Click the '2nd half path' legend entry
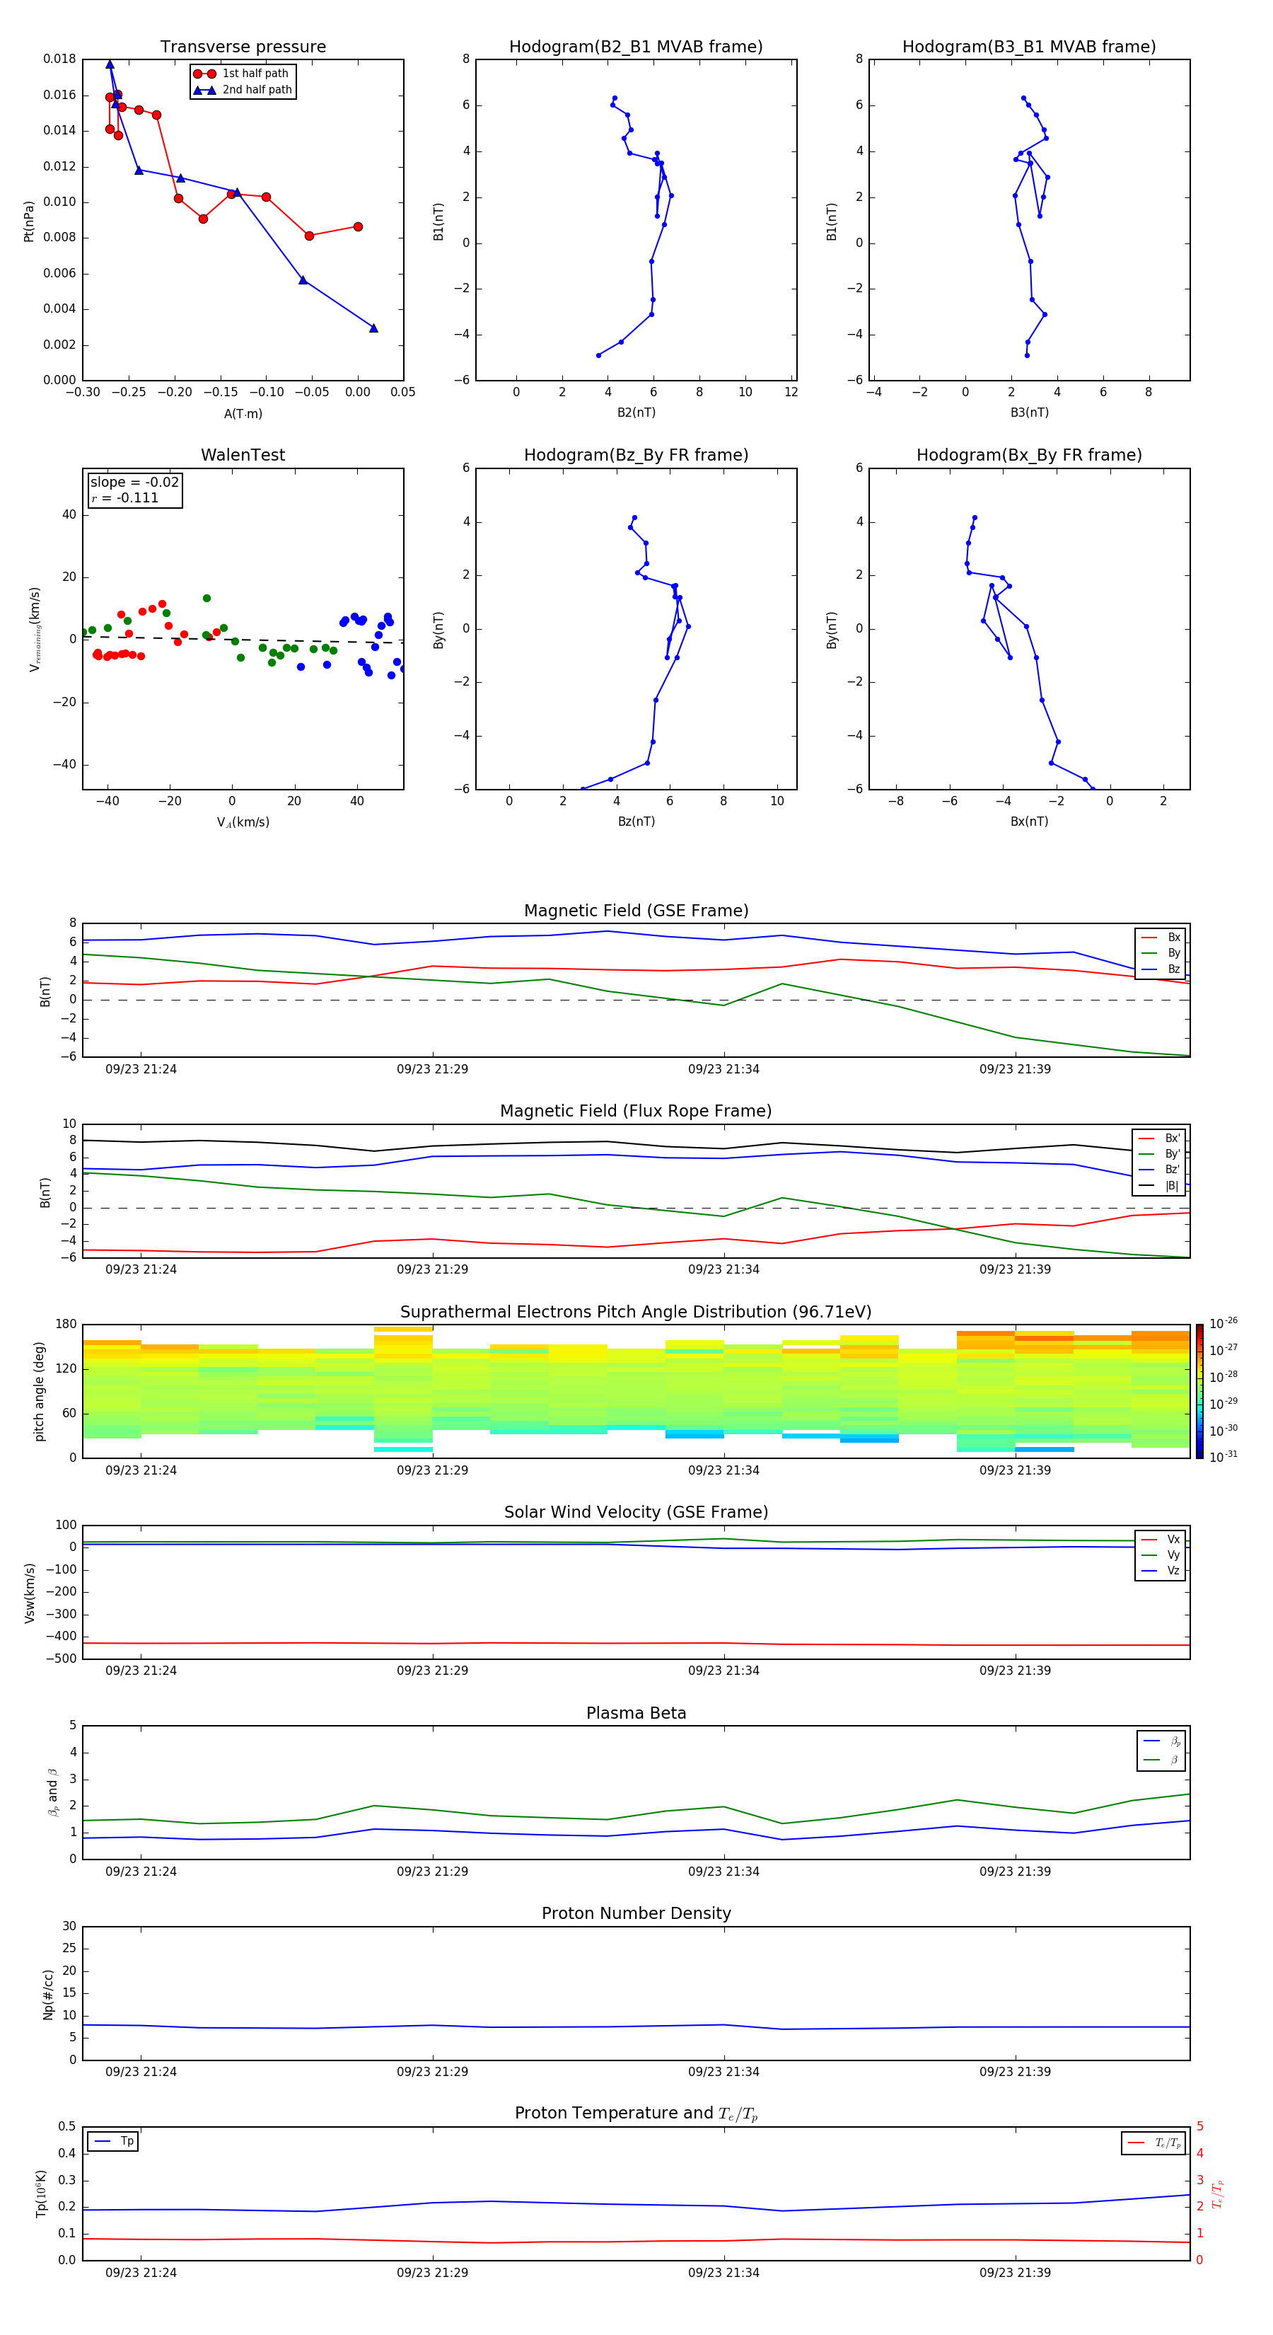This screenshot has width=1273, height=2335. pos(242,90)
